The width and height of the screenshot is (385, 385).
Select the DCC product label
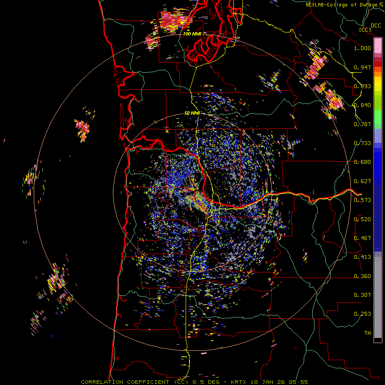pyautogui.click(x=376, y=26)
